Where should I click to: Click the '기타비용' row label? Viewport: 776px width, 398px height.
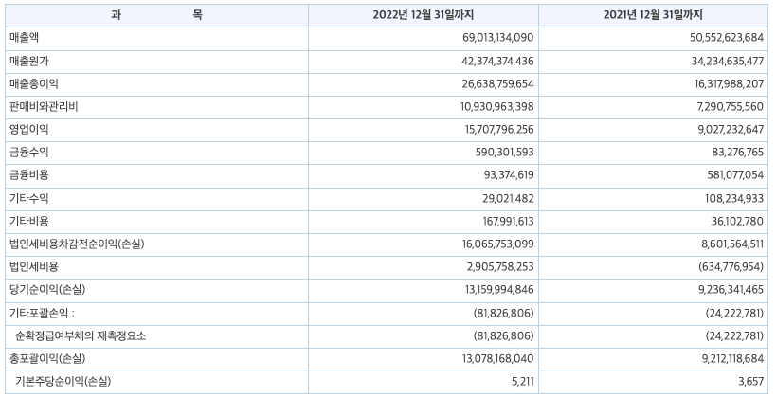tap(29, 221)
